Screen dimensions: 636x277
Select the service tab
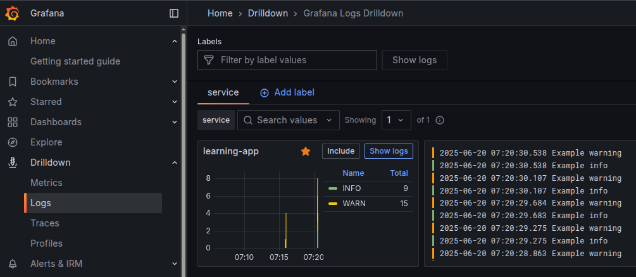[223, 93]
